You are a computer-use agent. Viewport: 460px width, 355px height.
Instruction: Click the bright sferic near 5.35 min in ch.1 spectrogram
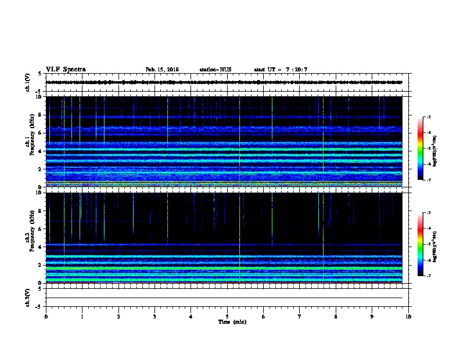[x=240, y=142]
